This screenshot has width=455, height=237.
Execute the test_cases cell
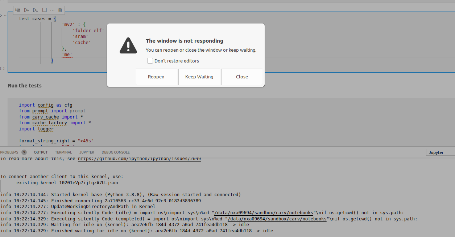click(x=17, y=10)
